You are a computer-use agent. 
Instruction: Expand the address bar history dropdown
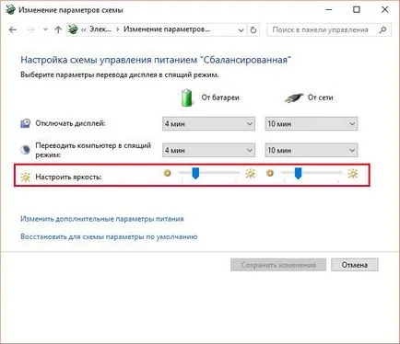241,30
